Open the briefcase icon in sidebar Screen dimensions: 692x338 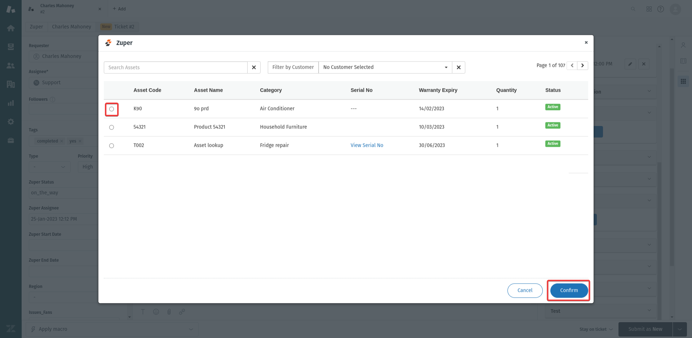pos(11,140)
